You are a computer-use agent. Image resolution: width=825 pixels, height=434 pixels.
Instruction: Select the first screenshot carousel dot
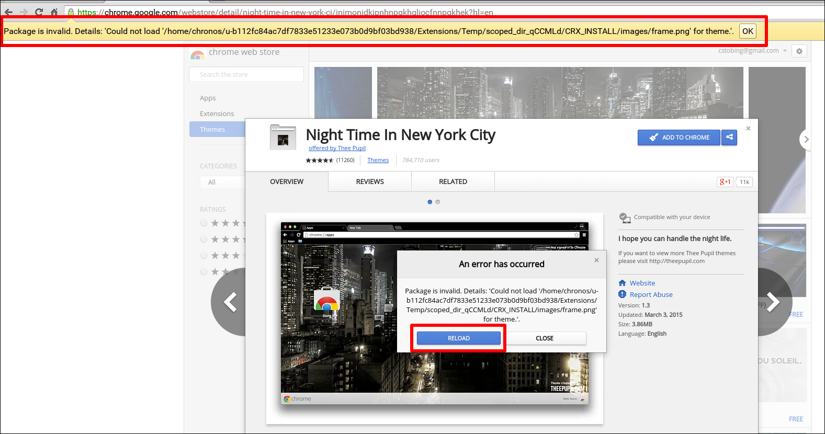[430, 202]
